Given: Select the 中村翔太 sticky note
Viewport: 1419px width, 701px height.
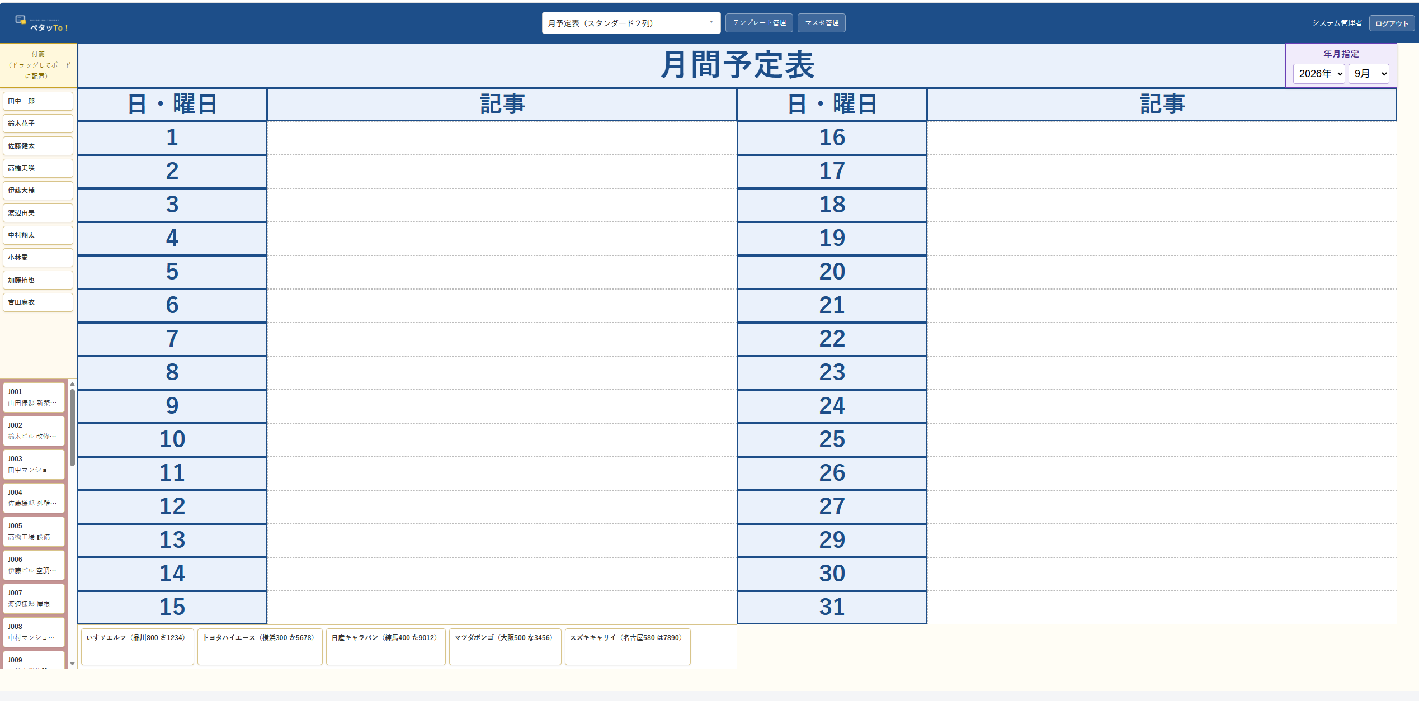Looking at the screenshot, I should [x=38, y=235].
